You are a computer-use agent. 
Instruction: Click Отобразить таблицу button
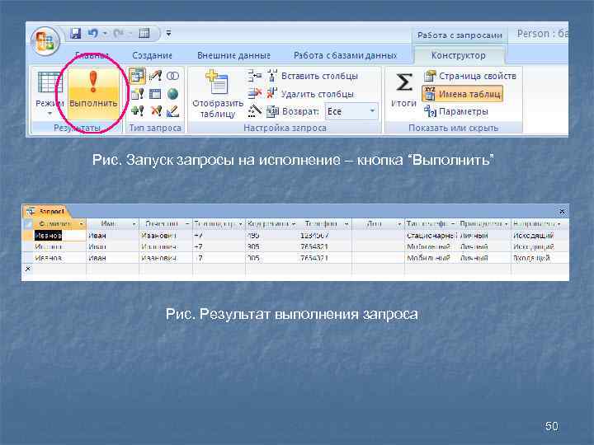[x=218, y=95]
